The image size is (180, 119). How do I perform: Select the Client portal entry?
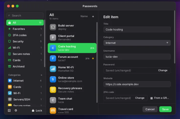click(x=72, y=38)
